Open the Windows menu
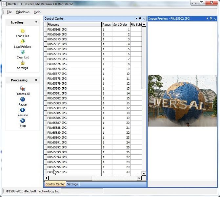Screen dimensions: 220x197 tap(23, 12)
